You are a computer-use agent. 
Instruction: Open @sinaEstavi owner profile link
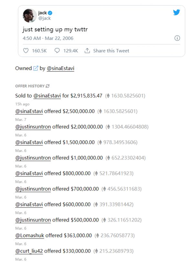(x=60, y=68)
